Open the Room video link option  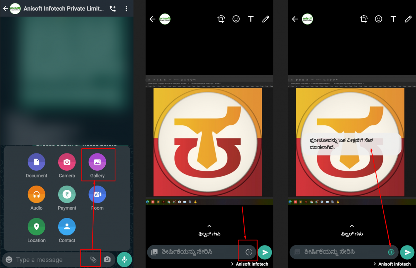[x=97, y=195]
